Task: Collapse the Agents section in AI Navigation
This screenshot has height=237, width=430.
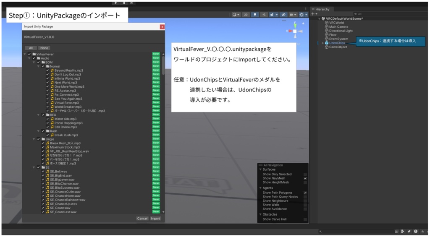Action: pyautogui.click(x=260, y=188)
